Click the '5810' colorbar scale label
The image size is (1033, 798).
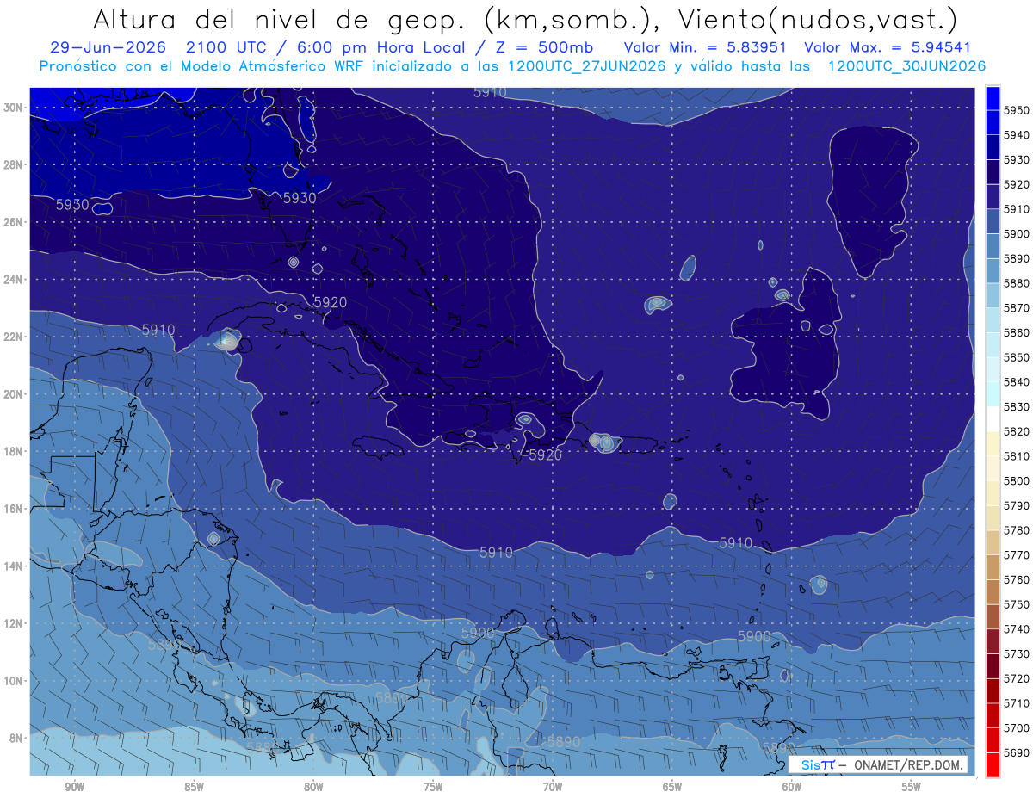pos(1016,455)
